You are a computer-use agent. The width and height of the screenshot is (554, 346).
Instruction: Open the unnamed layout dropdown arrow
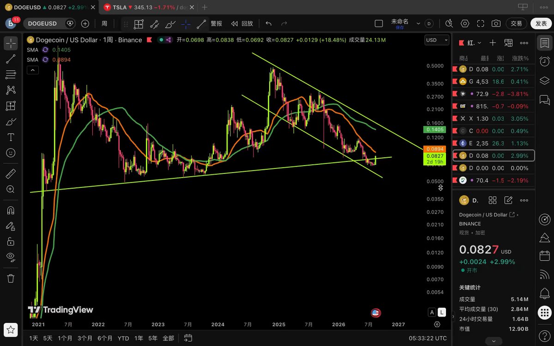(418, 24)
